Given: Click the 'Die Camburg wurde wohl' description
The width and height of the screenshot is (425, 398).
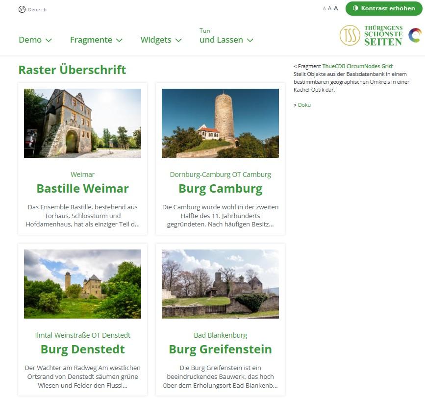Looking at the screenshot, I should 221,216.
